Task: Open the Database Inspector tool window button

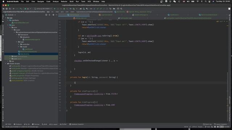Action: coord(76,124)
